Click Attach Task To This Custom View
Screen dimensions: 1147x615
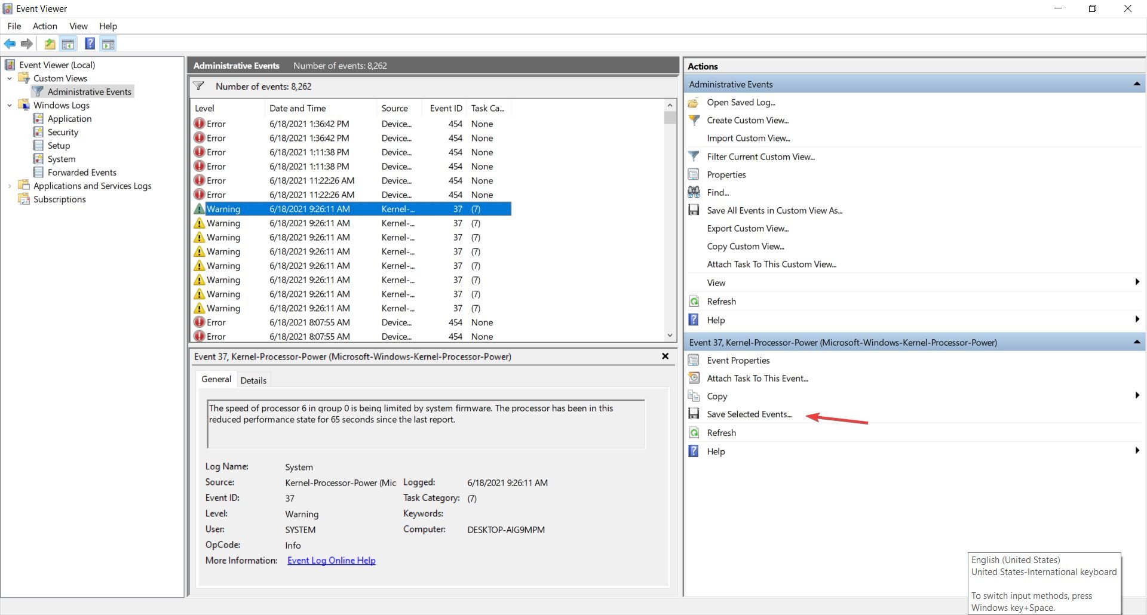click(x=772, y=264)
